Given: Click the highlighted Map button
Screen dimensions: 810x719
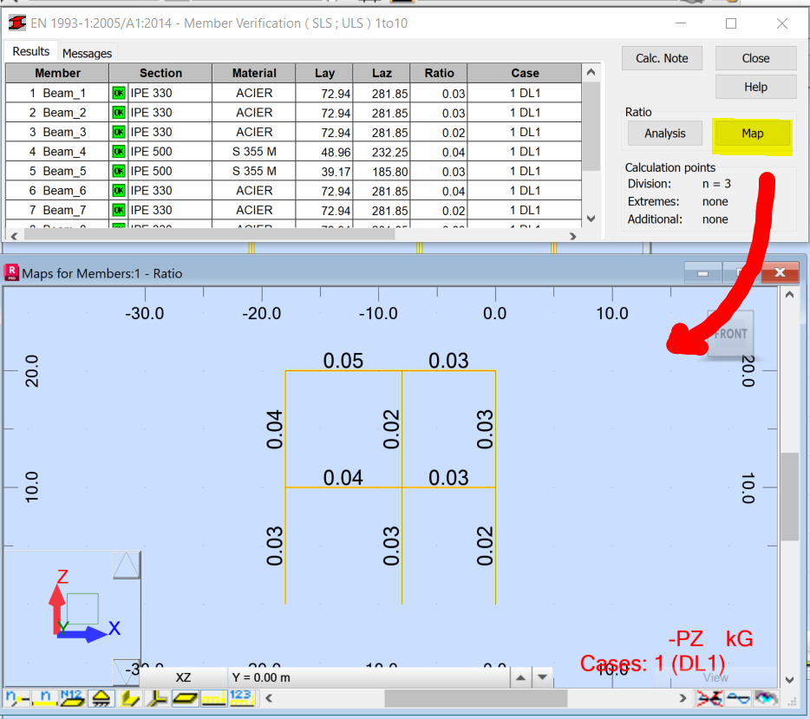Looking at the screenshot, I should tap(752, 134).
